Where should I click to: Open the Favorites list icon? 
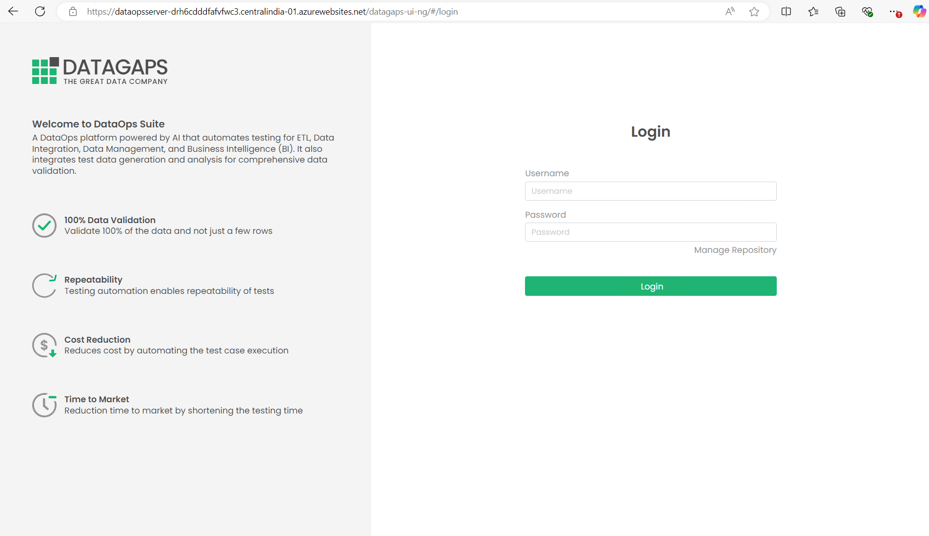813,11
